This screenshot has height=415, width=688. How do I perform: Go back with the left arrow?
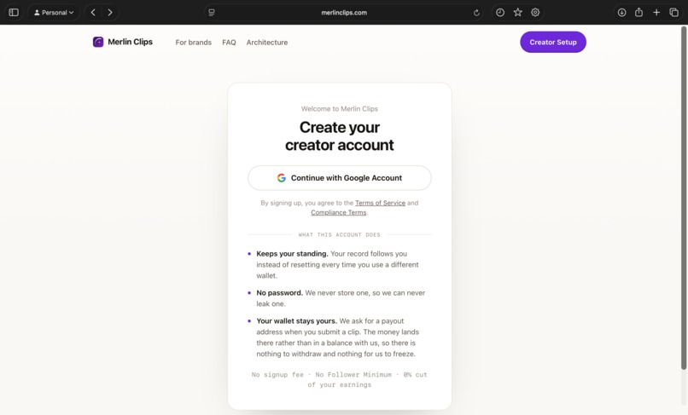coord(93,12)
